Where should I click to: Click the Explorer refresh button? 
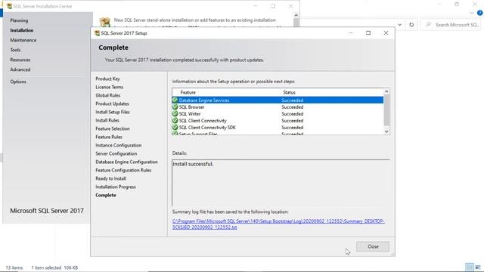[x=411, y=25]
